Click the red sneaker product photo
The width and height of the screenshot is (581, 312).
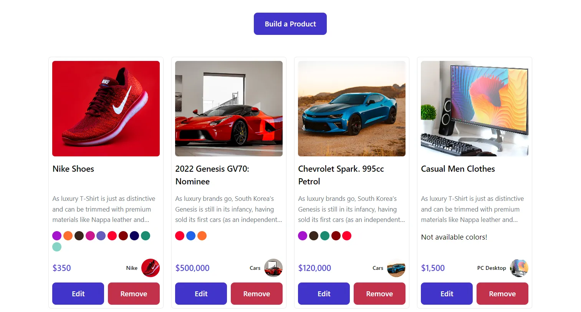pos(106,108)
